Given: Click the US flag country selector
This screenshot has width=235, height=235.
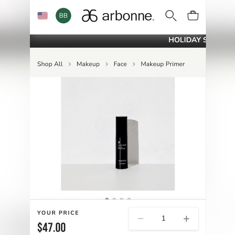Looking at the screenshot, I should [x=43, y=16].
